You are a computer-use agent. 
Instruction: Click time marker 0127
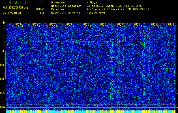[x=120, y=25]
